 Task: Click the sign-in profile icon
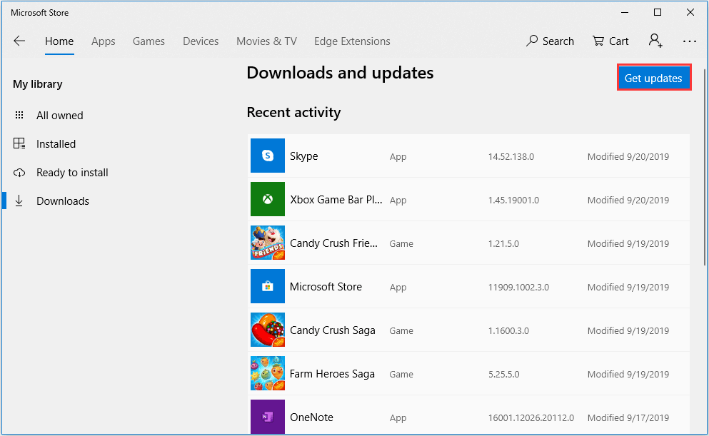pyautogui.click(x=655, y=41)
